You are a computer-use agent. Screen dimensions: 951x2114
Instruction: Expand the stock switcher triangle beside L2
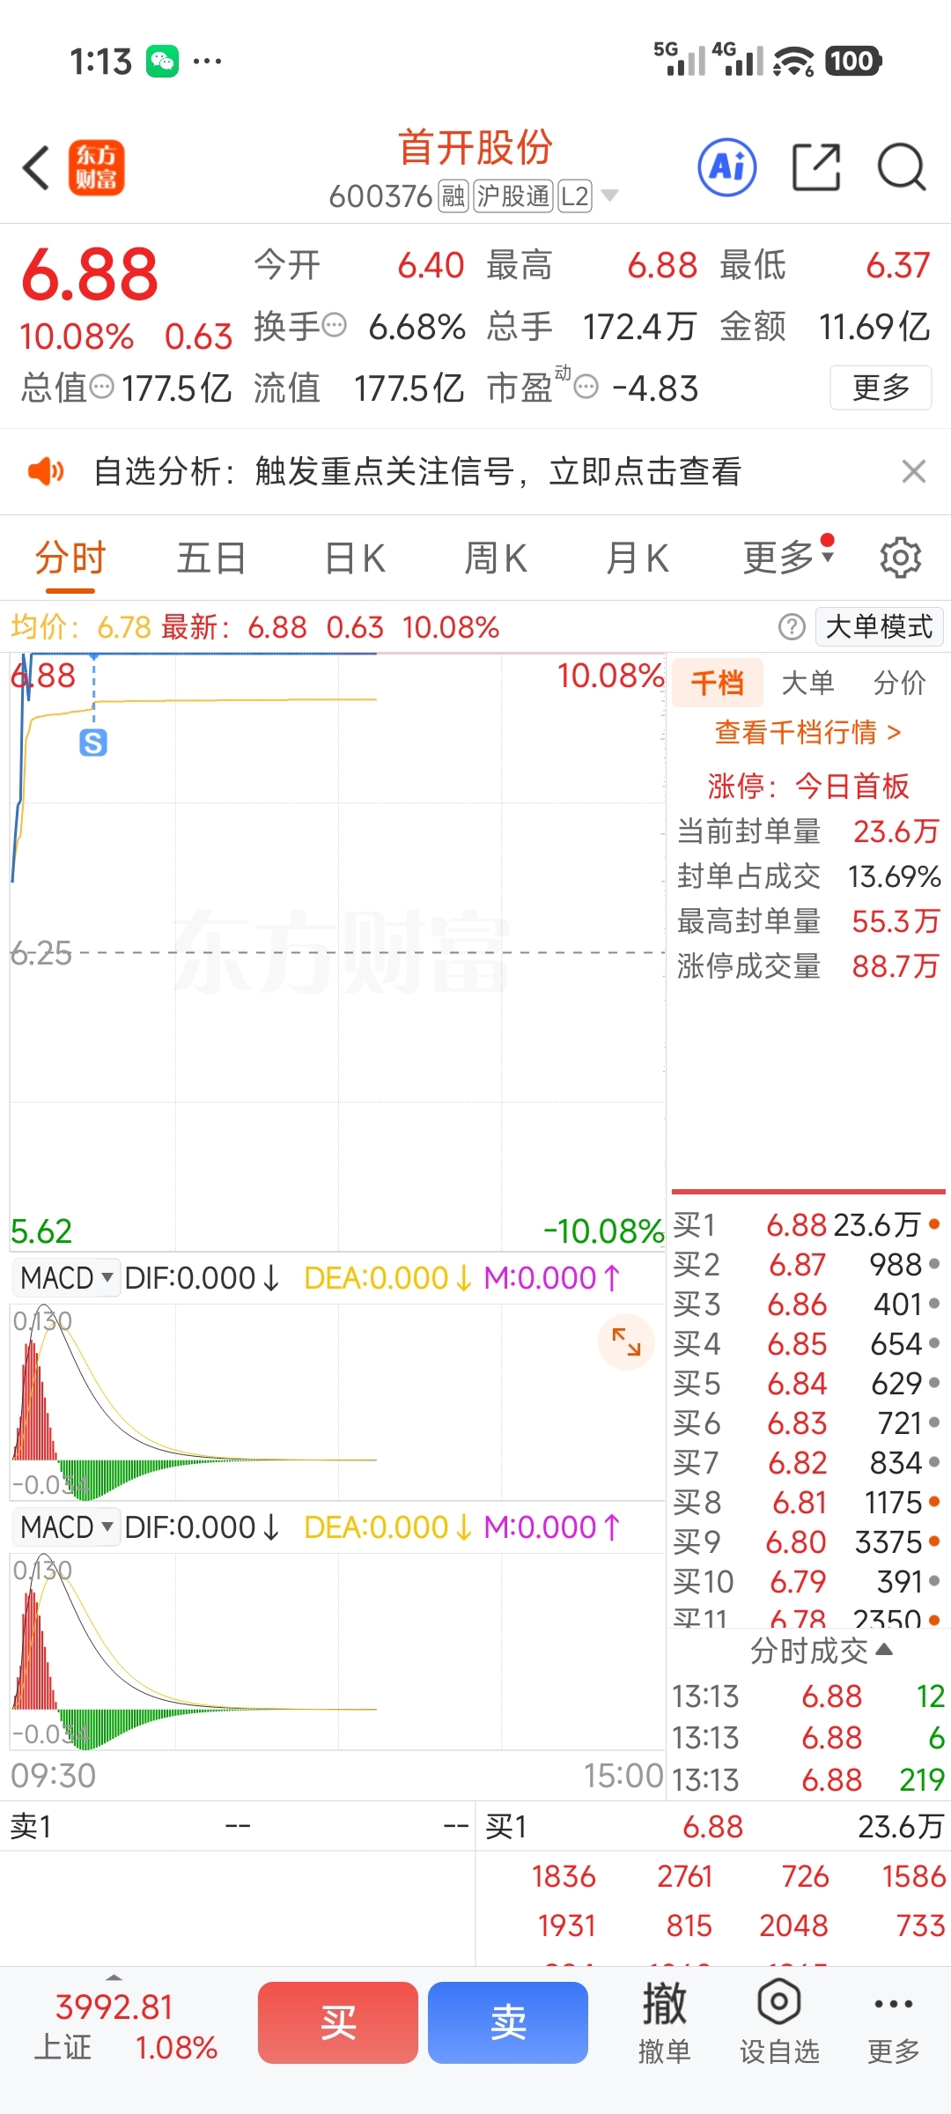point(608,196)
